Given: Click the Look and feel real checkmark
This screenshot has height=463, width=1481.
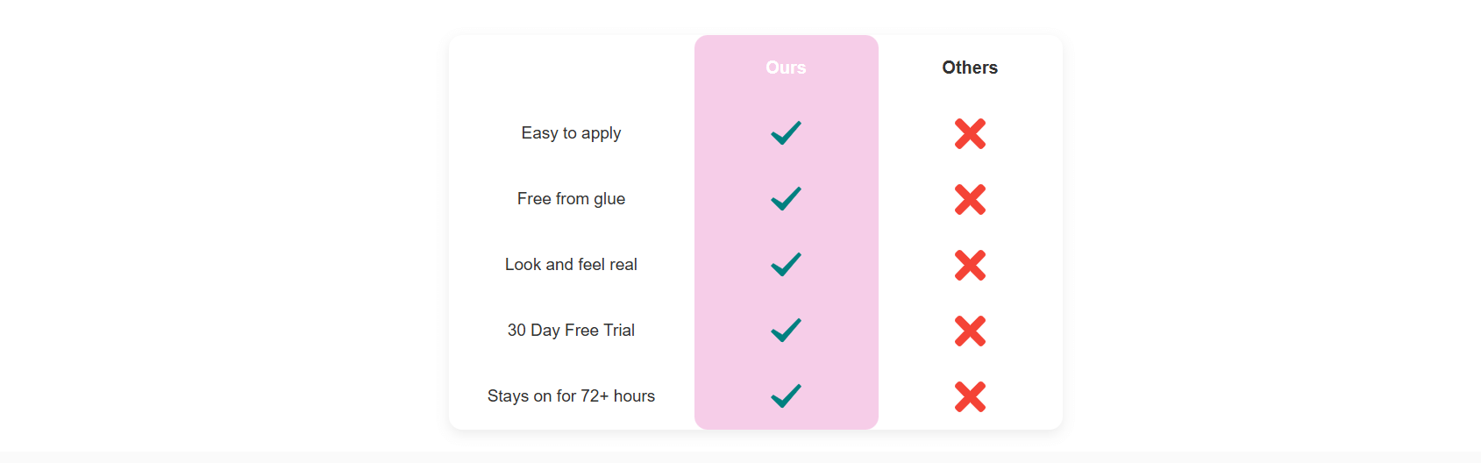Looking at the screenshot, I should [786, 264].
